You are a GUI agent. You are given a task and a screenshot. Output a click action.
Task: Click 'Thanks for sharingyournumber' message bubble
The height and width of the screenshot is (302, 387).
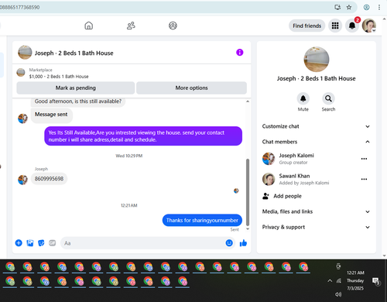point(202,220)
